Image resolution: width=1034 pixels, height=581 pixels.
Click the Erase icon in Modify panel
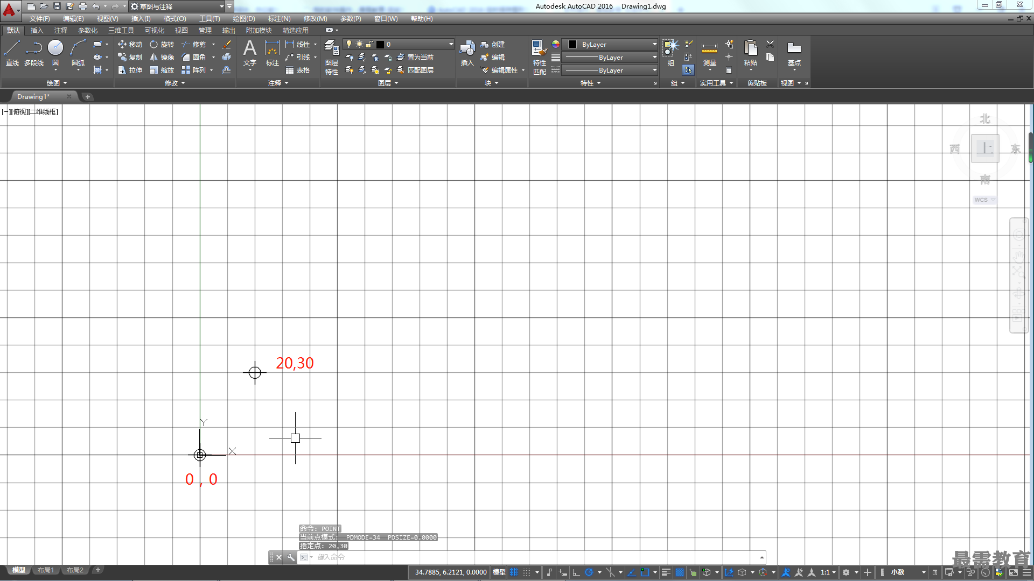coord(227,44)
